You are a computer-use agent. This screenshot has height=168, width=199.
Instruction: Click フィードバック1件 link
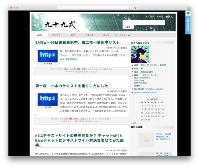pyautogui.click(x=101, y=119)
